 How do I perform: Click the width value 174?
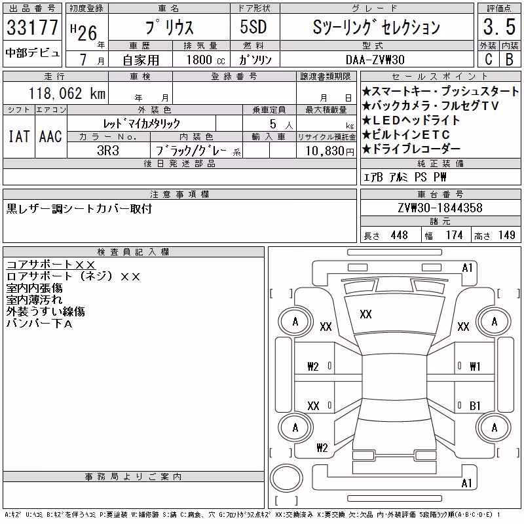coord(454,235)
